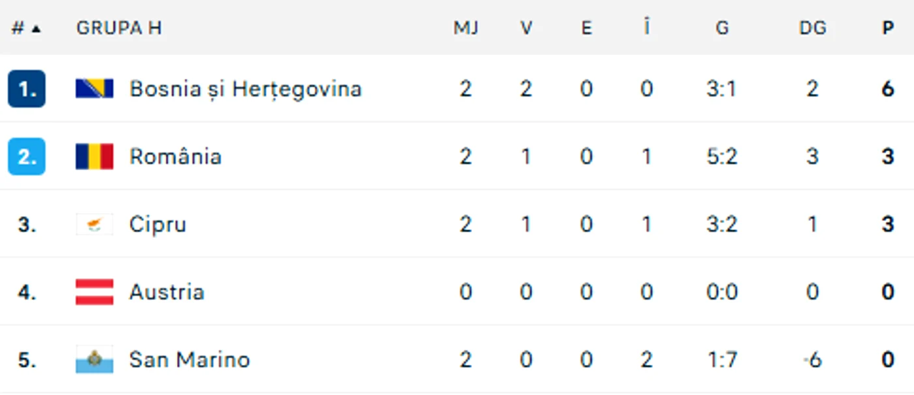
Task: Open the România team link
Action: [175, 156]
